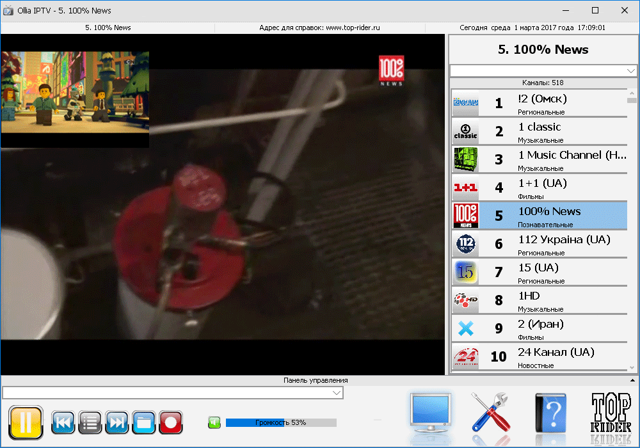Click the Каналы: 518 header
Viewport: 640px width, 448px height.
point(543,83)
